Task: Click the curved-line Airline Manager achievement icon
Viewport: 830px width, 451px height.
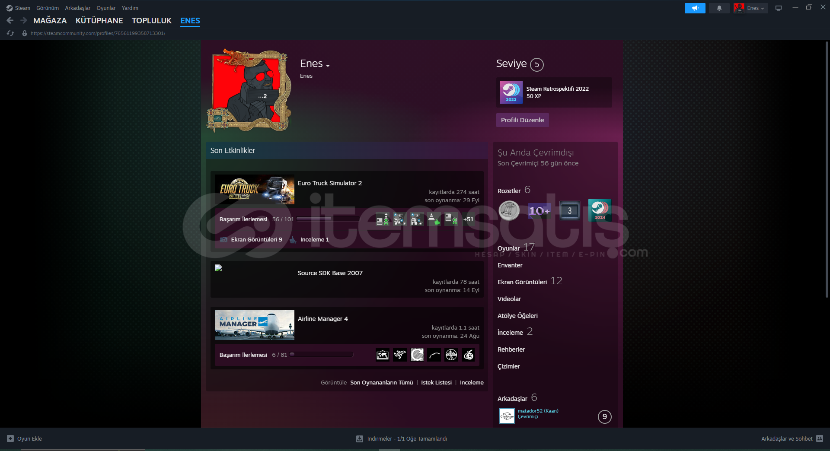Action: [x=434, y=355]
